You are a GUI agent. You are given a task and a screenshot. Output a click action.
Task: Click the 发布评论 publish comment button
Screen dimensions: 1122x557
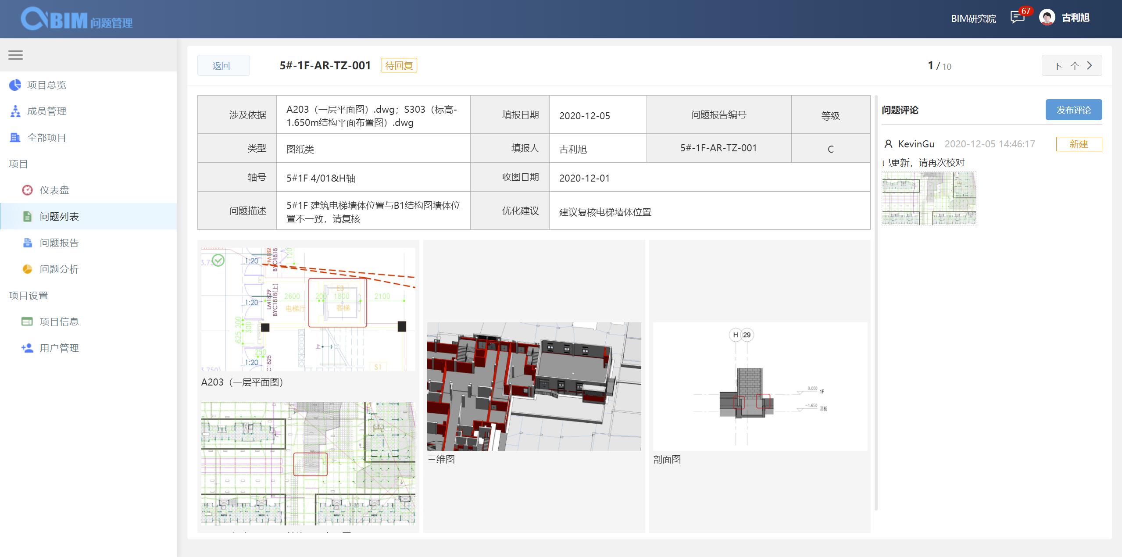1073,110
